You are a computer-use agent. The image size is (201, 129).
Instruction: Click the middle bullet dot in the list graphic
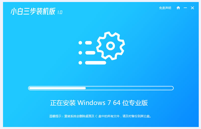[x=80, y=52]
